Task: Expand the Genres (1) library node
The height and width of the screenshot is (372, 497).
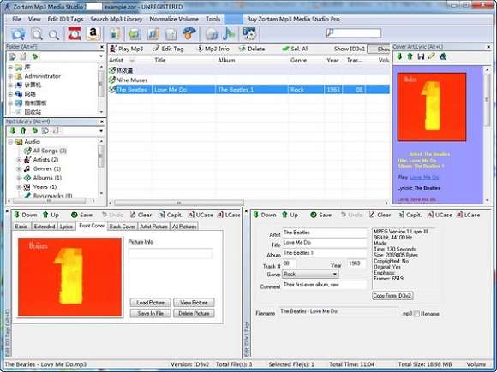Action: [x=19, y=169]
